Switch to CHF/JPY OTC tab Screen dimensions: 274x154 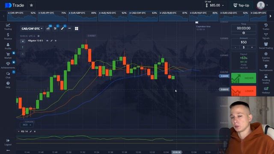click(22, 16)
